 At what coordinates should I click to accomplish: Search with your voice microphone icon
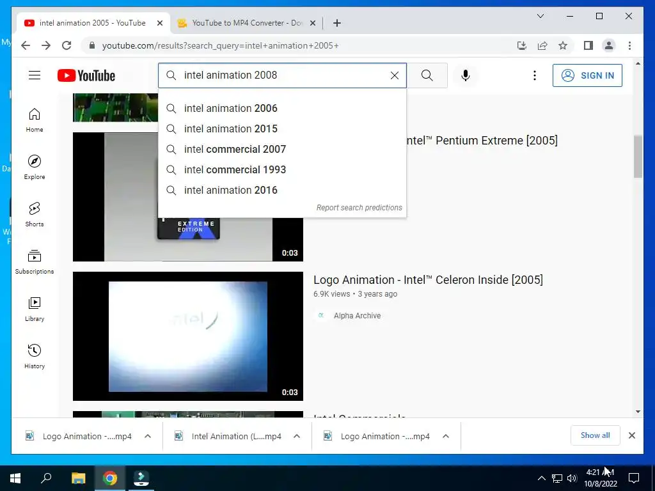pyautogui.click(x=466, y=75)
